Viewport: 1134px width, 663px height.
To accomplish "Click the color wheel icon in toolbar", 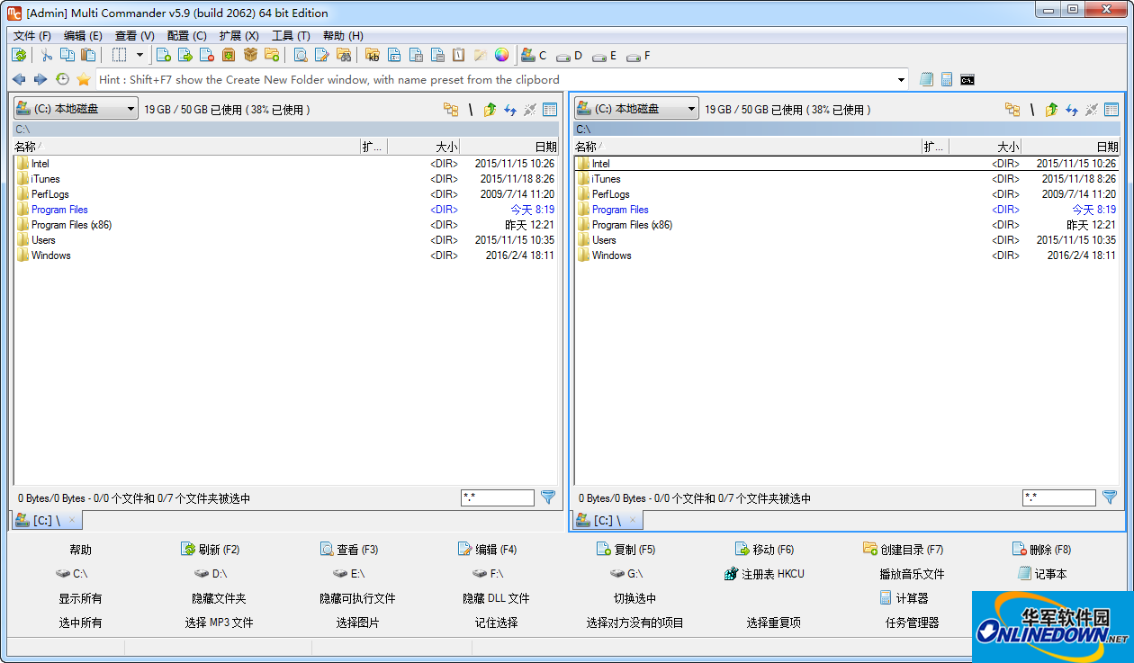I will point(502,56).
